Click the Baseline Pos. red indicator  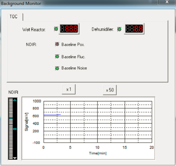57,44
